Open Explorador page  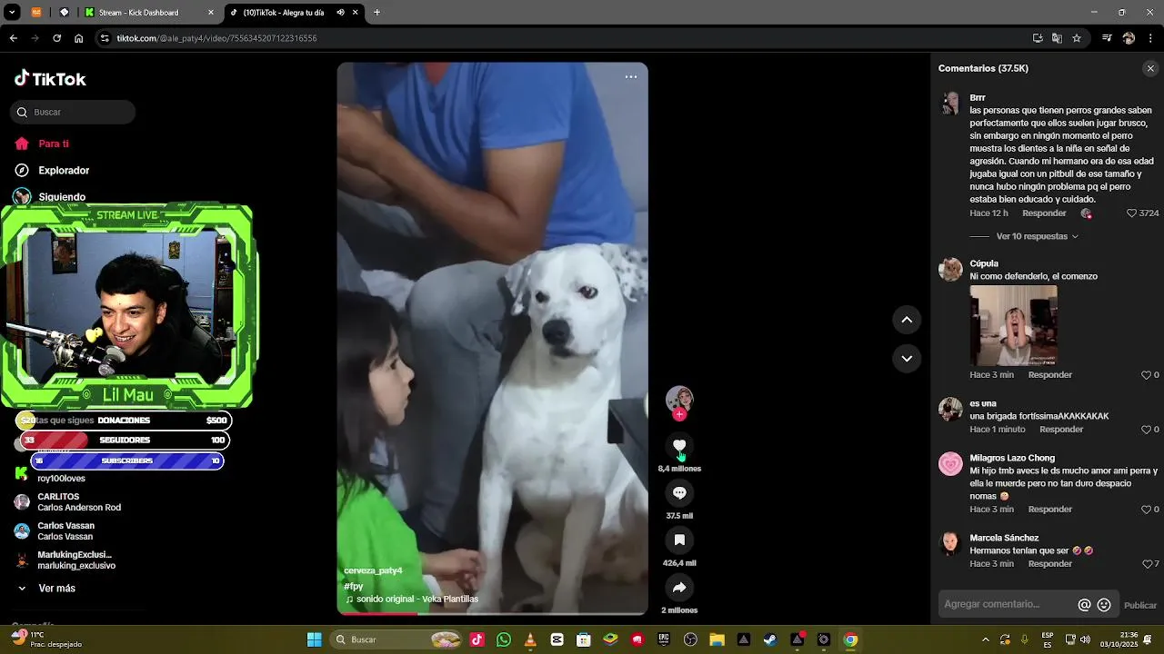[53, 170]
